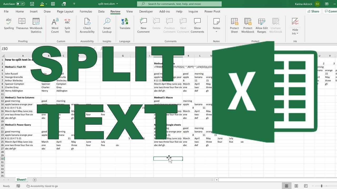The width and height of the screenshot is (337, 189).
Task: Switch to the Home tab
Action: (x=20, y=12)
